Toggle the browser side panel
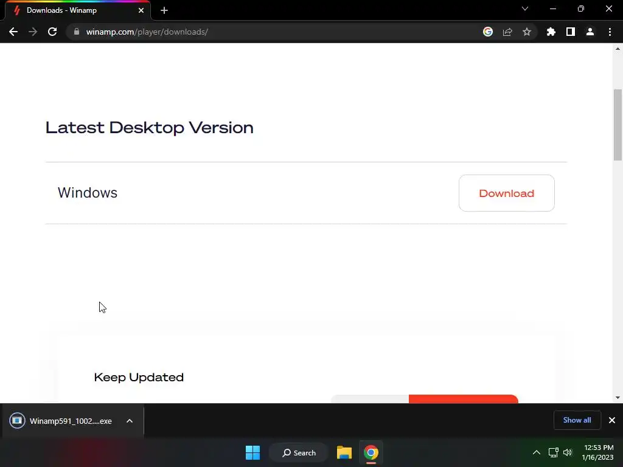 pos(571,32)
